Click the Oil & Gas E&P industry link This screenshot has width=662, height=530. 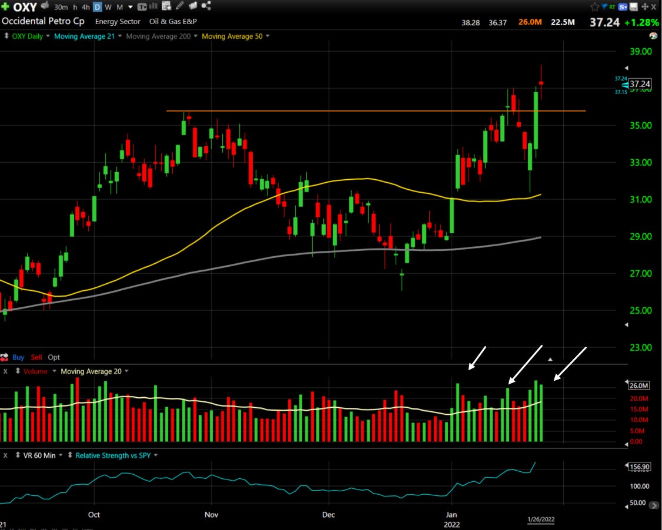tap(173, 22)
